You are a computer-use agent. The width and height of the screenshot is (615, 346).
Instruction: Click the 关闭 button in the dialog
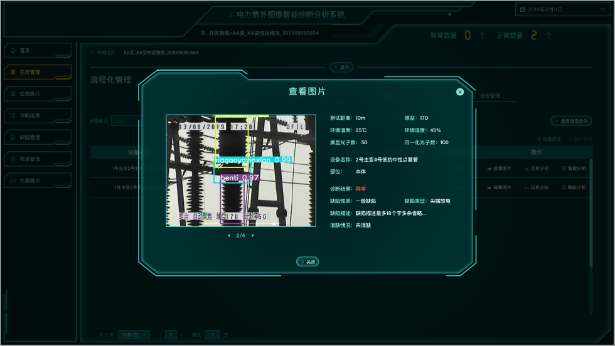point(307,262)
